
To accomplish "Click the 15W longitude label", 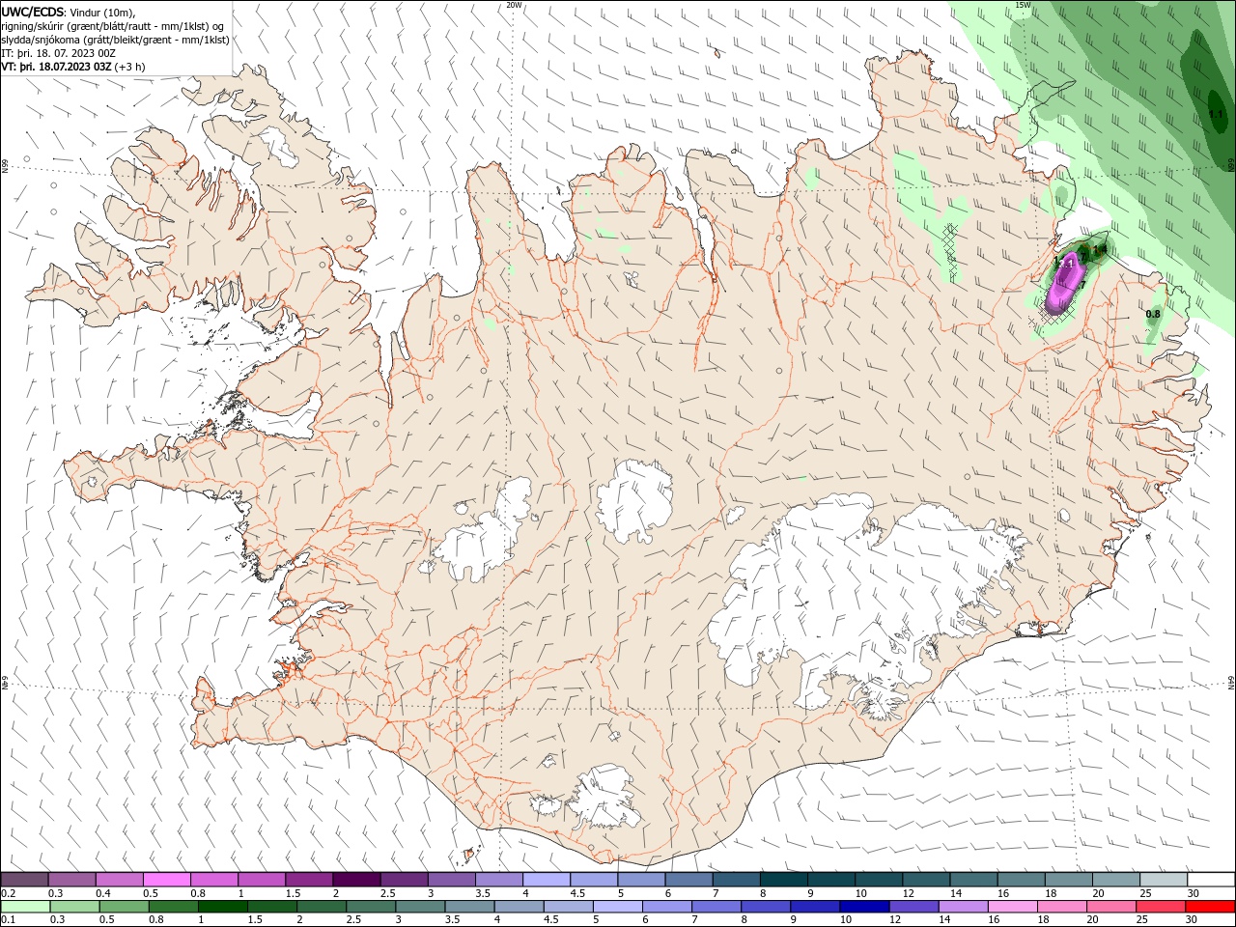I will click(x=1024, y=5).
